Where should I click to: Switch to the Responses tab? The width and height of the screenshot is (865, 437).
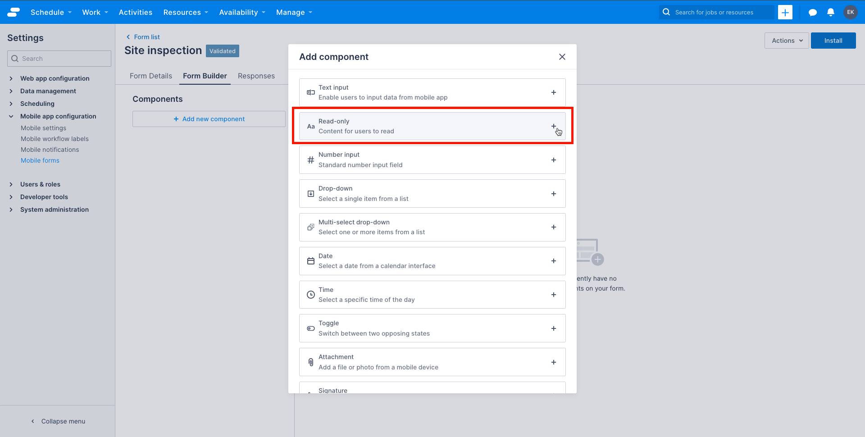point(256,76)
